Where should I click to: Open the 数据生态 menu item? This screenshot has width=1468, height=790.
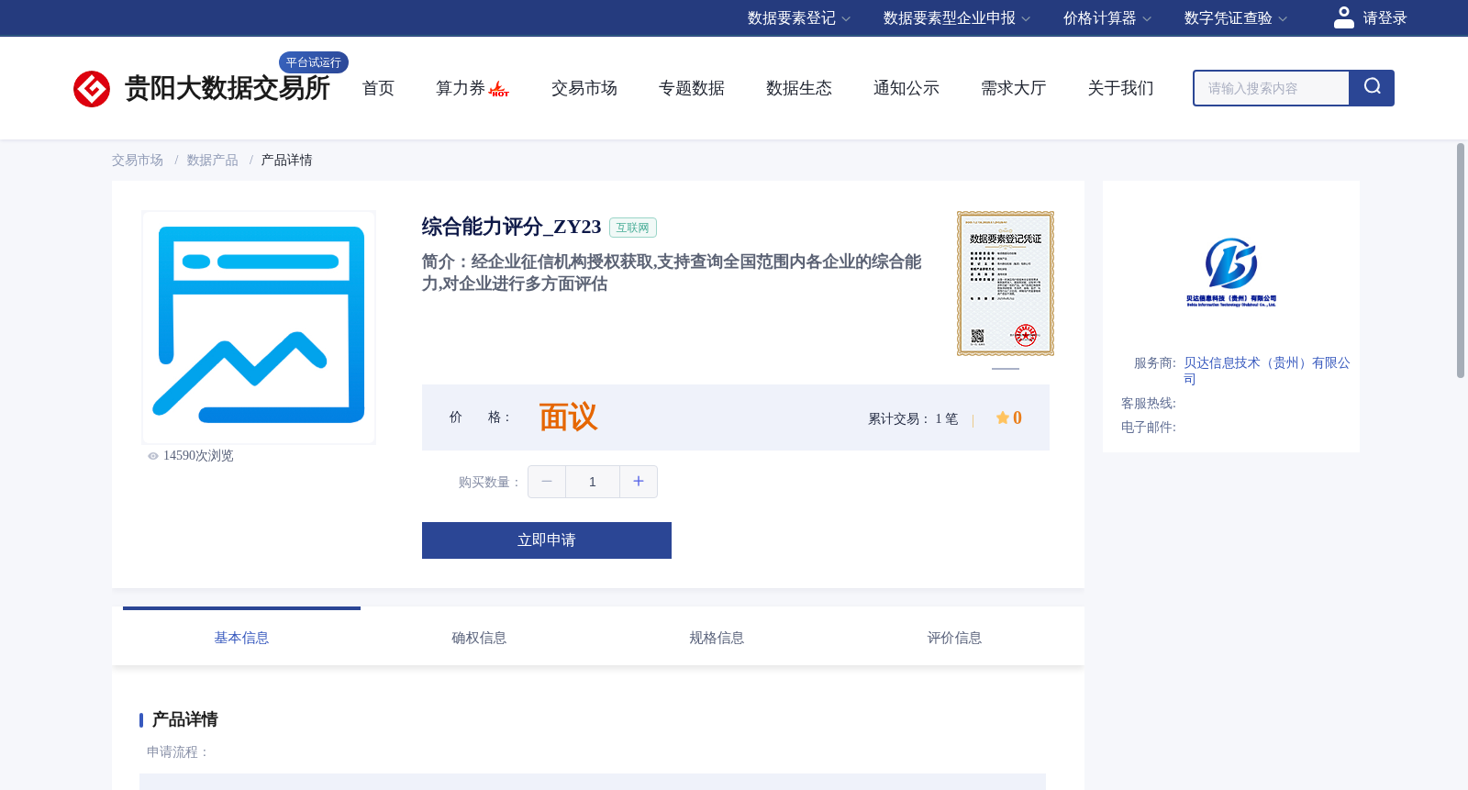tap(799, 88)
